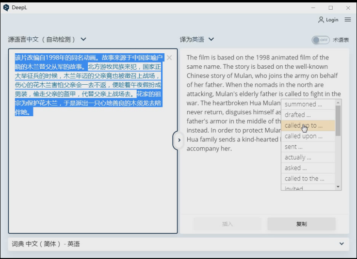Select the "asked ..." suggestion
Screen dimensions: 357x259
(x=308, y=168)
